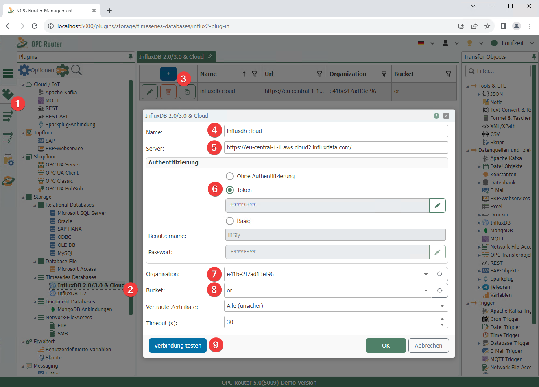The height and width of the screenshot is (387, 539).
Task: Duplicate the influxdb cloud entry with copy icon
Action: 187,92
